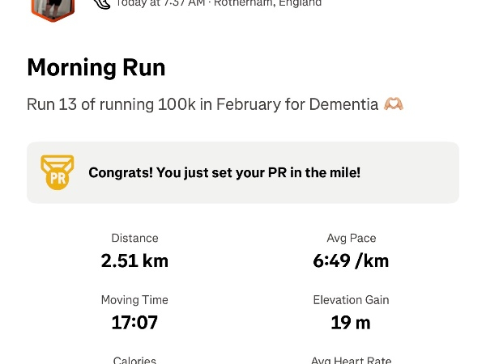Click the running shoe activity icon
The height and width of the screenshot is (364, 486).
[102, 4]
